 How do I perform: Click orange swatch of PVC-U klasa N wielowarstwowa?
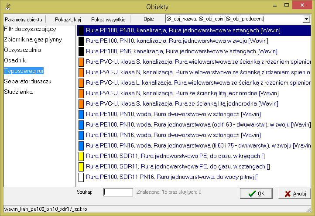(81, 72)
